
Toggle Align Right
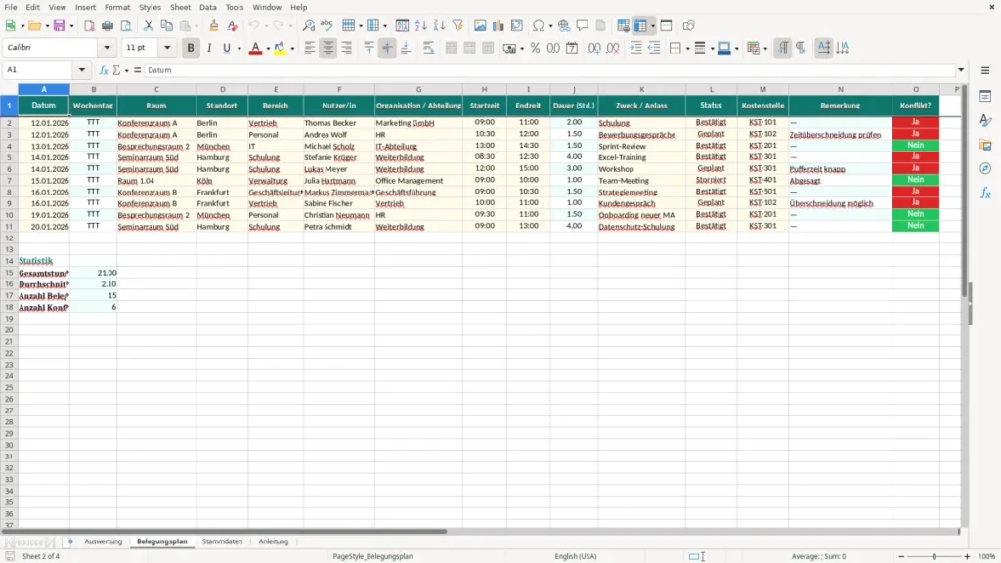click(x=347, y=48)
